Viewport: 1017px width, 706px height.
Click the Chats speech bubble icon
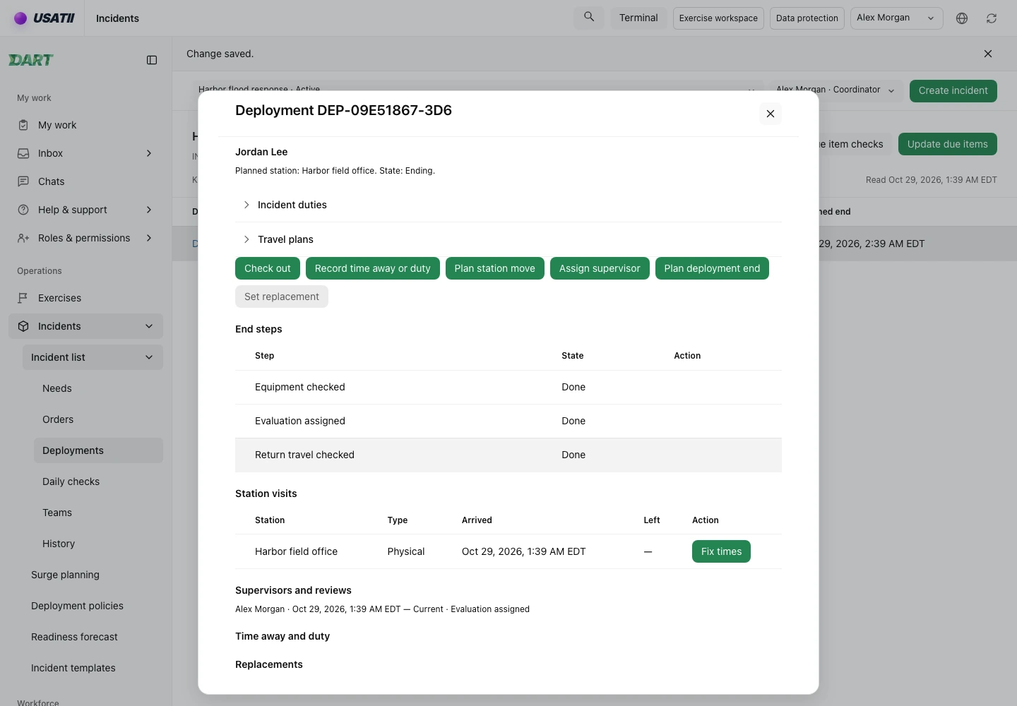coord(23,181)
